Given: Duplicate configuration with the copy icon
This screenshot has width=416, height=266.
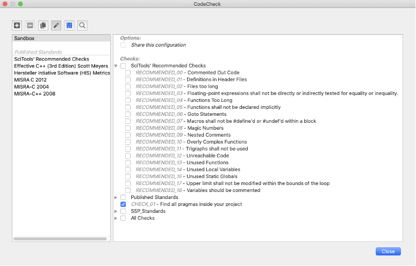Looking at the screenshot, I should click(43, 25).
